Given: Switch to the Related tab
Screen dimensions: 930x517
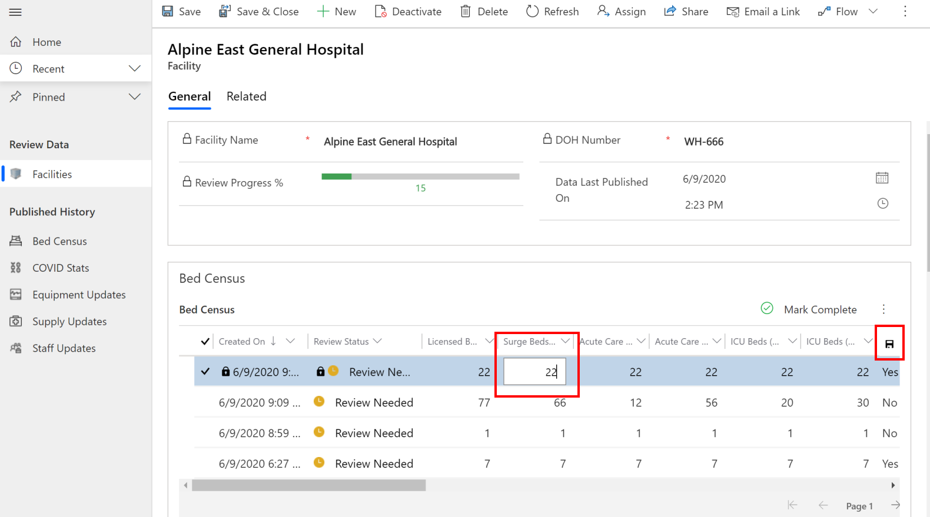Looking at the screenshot, I should click(x=247, y=96).
